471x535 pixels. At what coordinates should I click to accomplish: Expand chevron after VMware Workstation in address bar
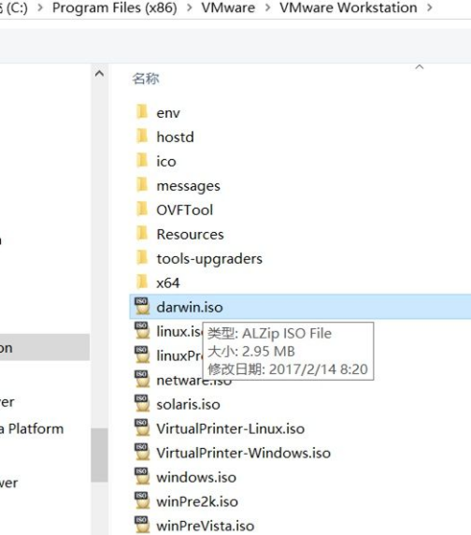(430, 7)
